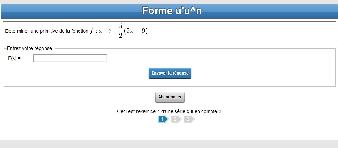This screenshot has height=148, width=338.
Task: Select exercise step 1 arrow indicator
Action: [163, 119]
